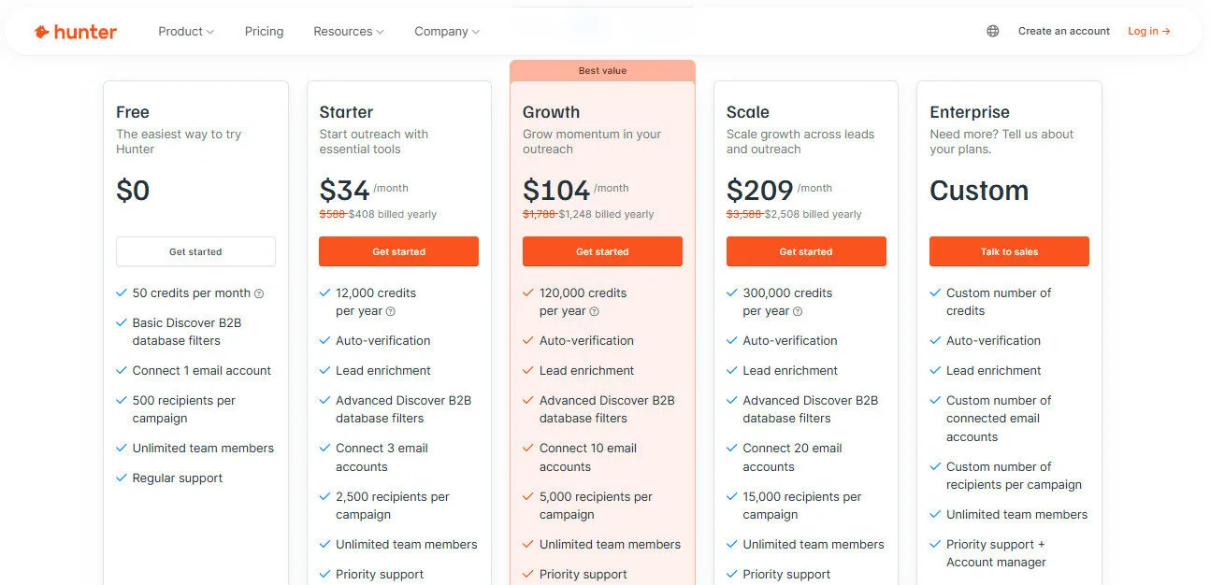This screenshot has height=585, width=1210.
Task: Click Get started under the Growth plan
Action: click(x=602, y=251)
